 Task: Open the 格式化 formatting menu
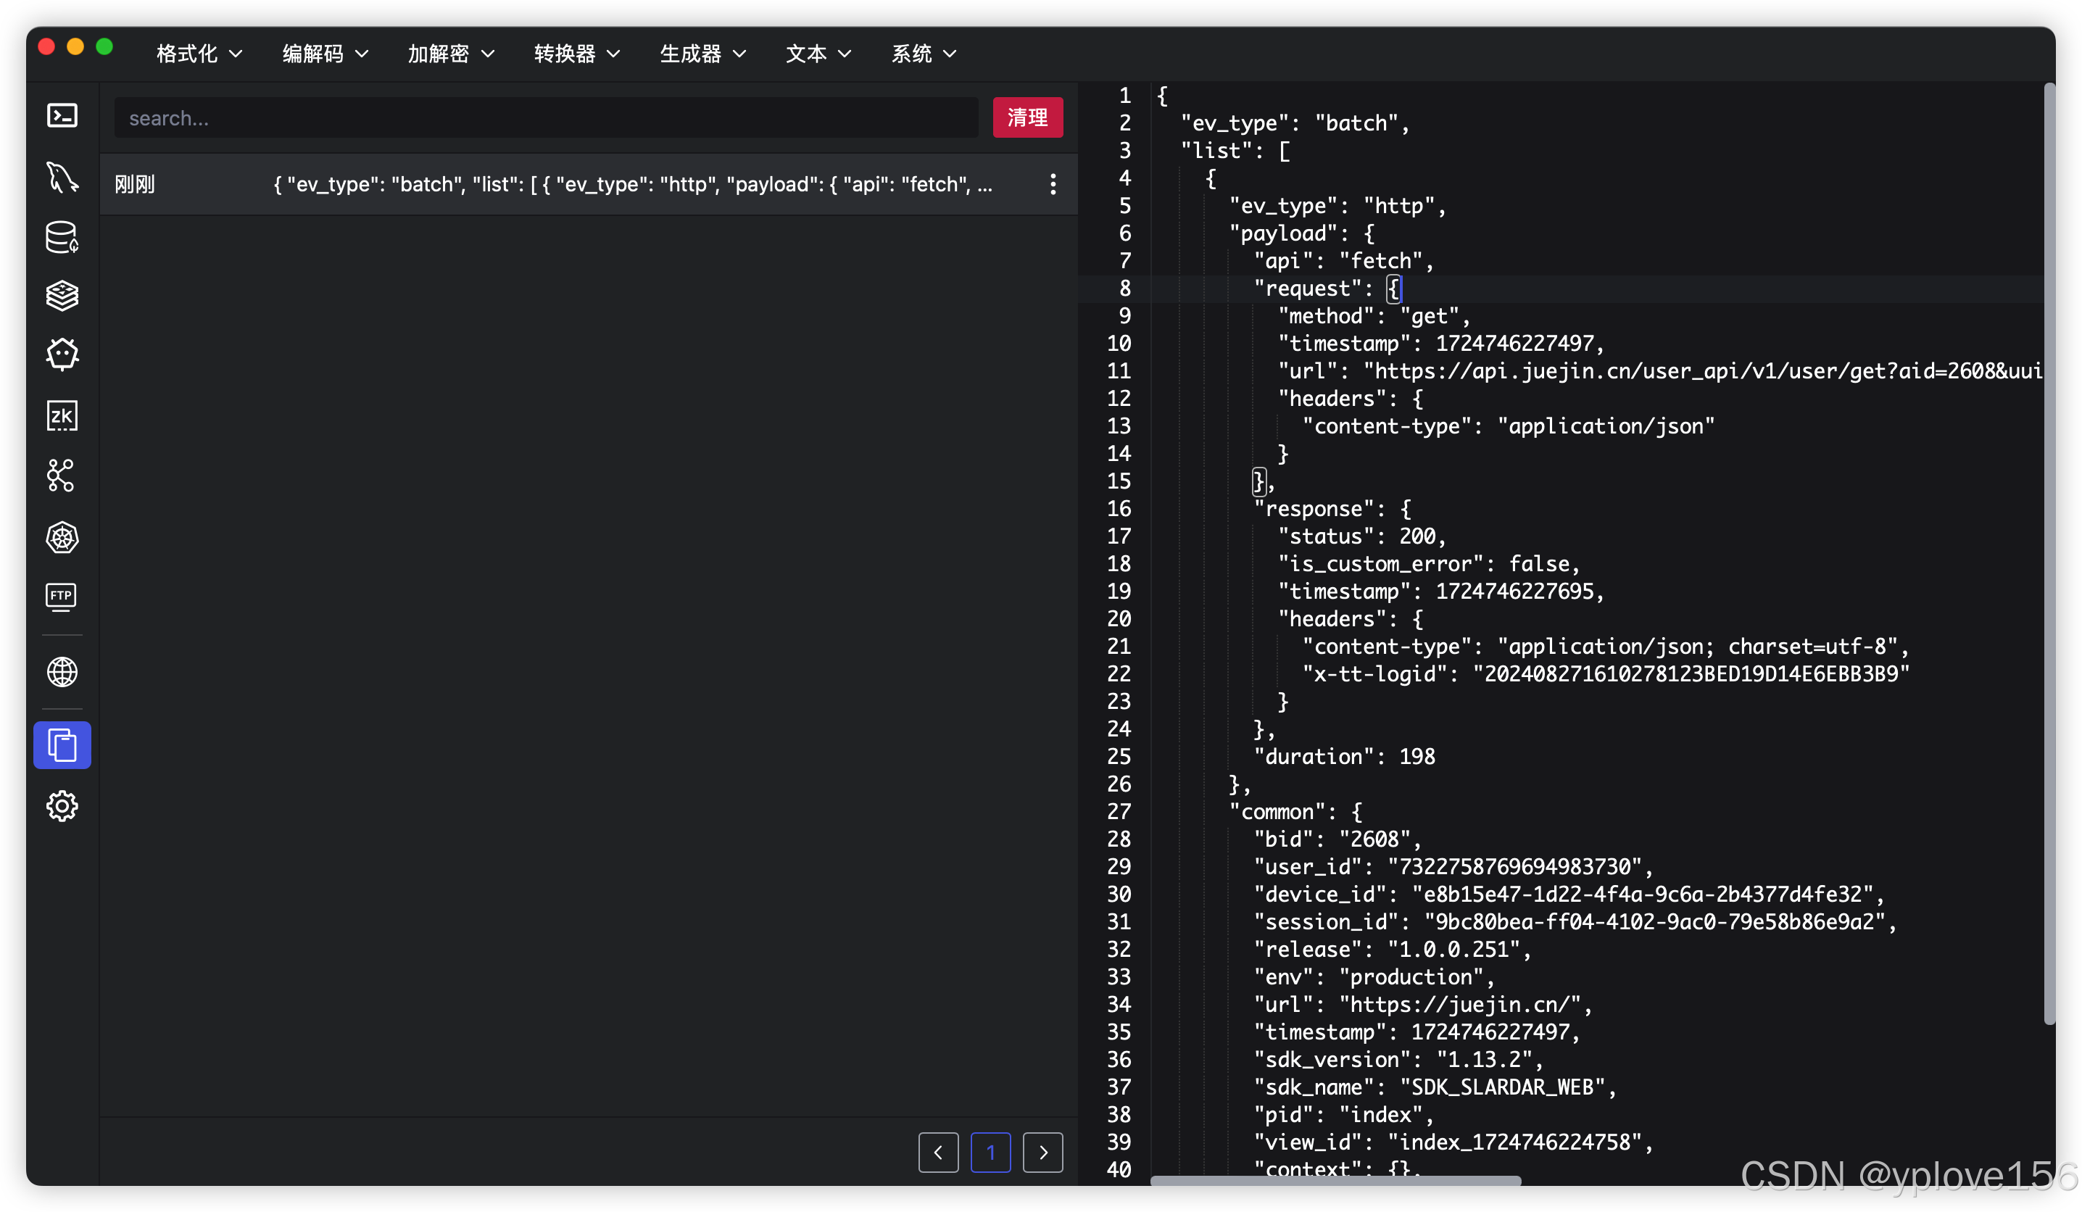click(x=197, y=53)
